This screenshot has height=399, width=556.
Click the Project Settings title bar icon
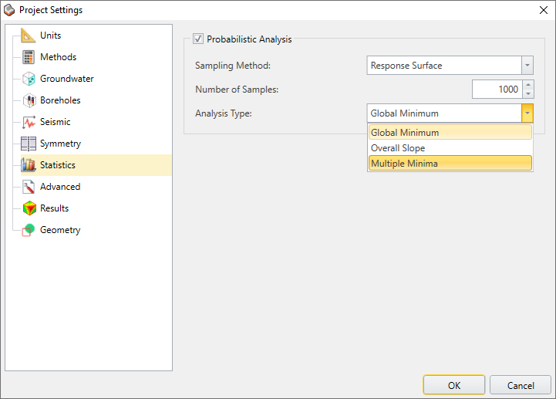pyautogui.click(x=9, y=10)
